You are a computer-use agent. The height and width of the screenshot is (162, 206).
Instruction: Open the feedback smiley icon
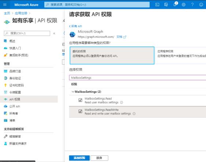tap(201, 5)
